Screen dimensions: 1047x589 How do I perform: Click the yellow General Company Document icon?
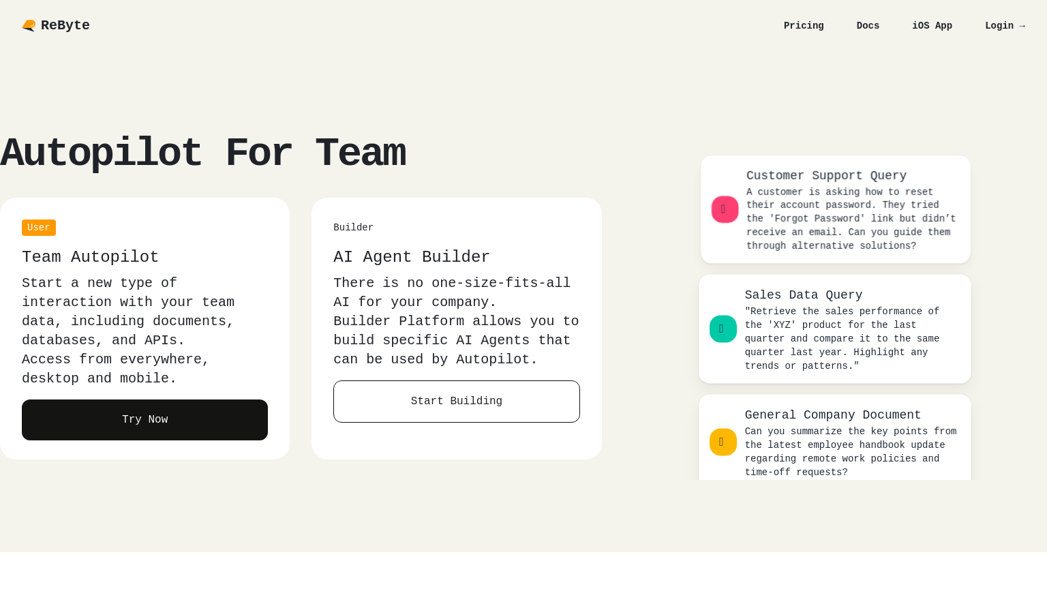click(x=723, y=442)
